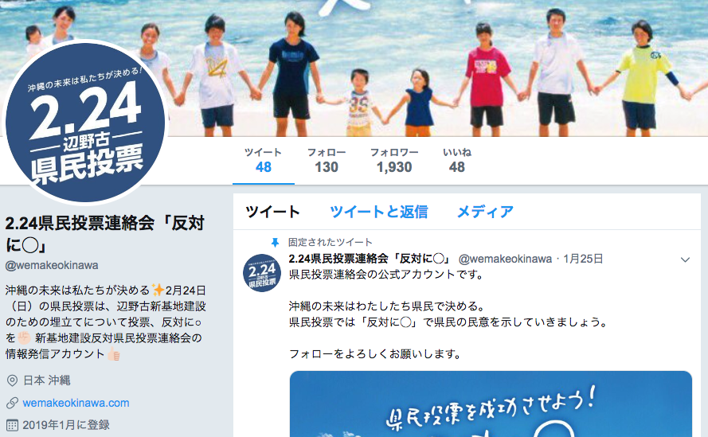Show the フォロワー 1,930 list
708x437 pixels.
click(394, 160)
